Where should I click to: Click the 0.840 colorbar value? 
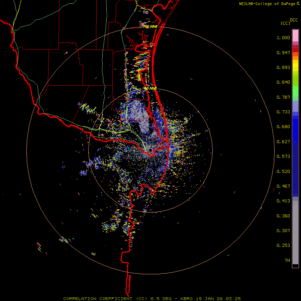click(x=283, y=82)
